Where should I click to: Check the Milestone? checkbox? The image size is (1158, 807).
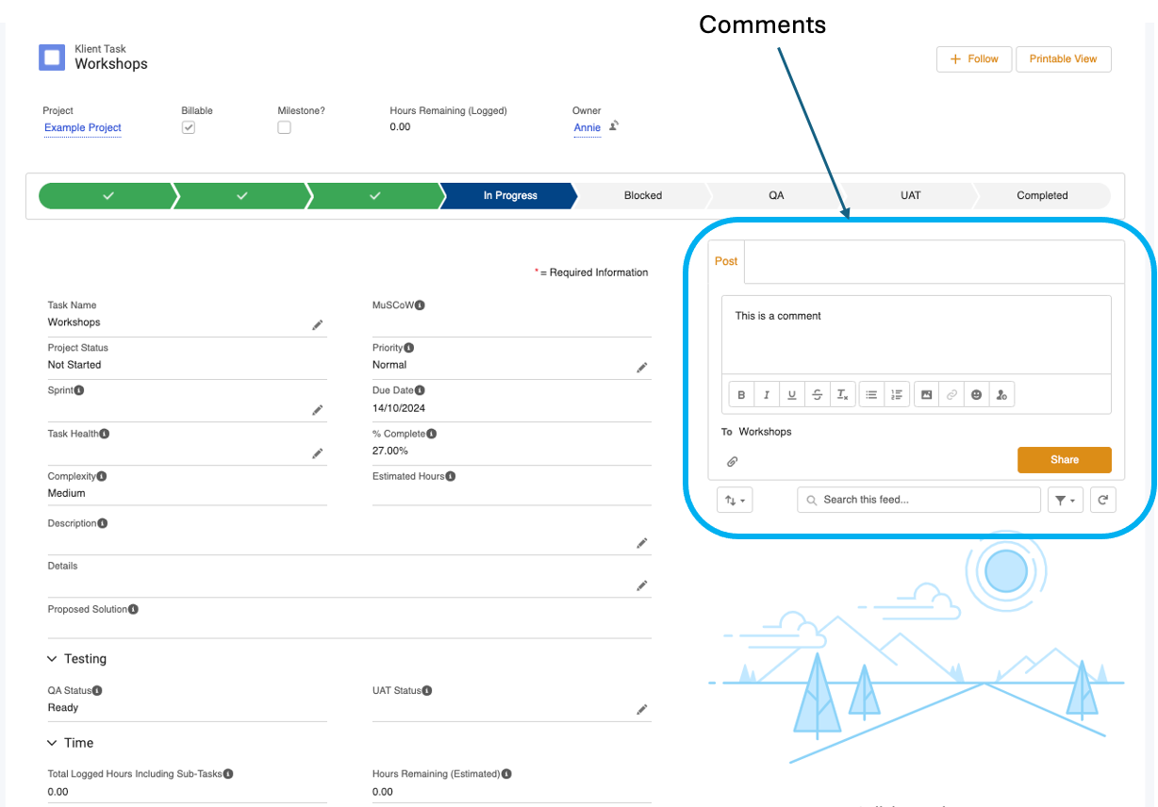284,127
